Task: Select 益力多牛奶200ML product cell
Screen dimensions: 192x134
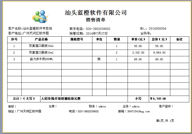Action: tap(41, 59)
